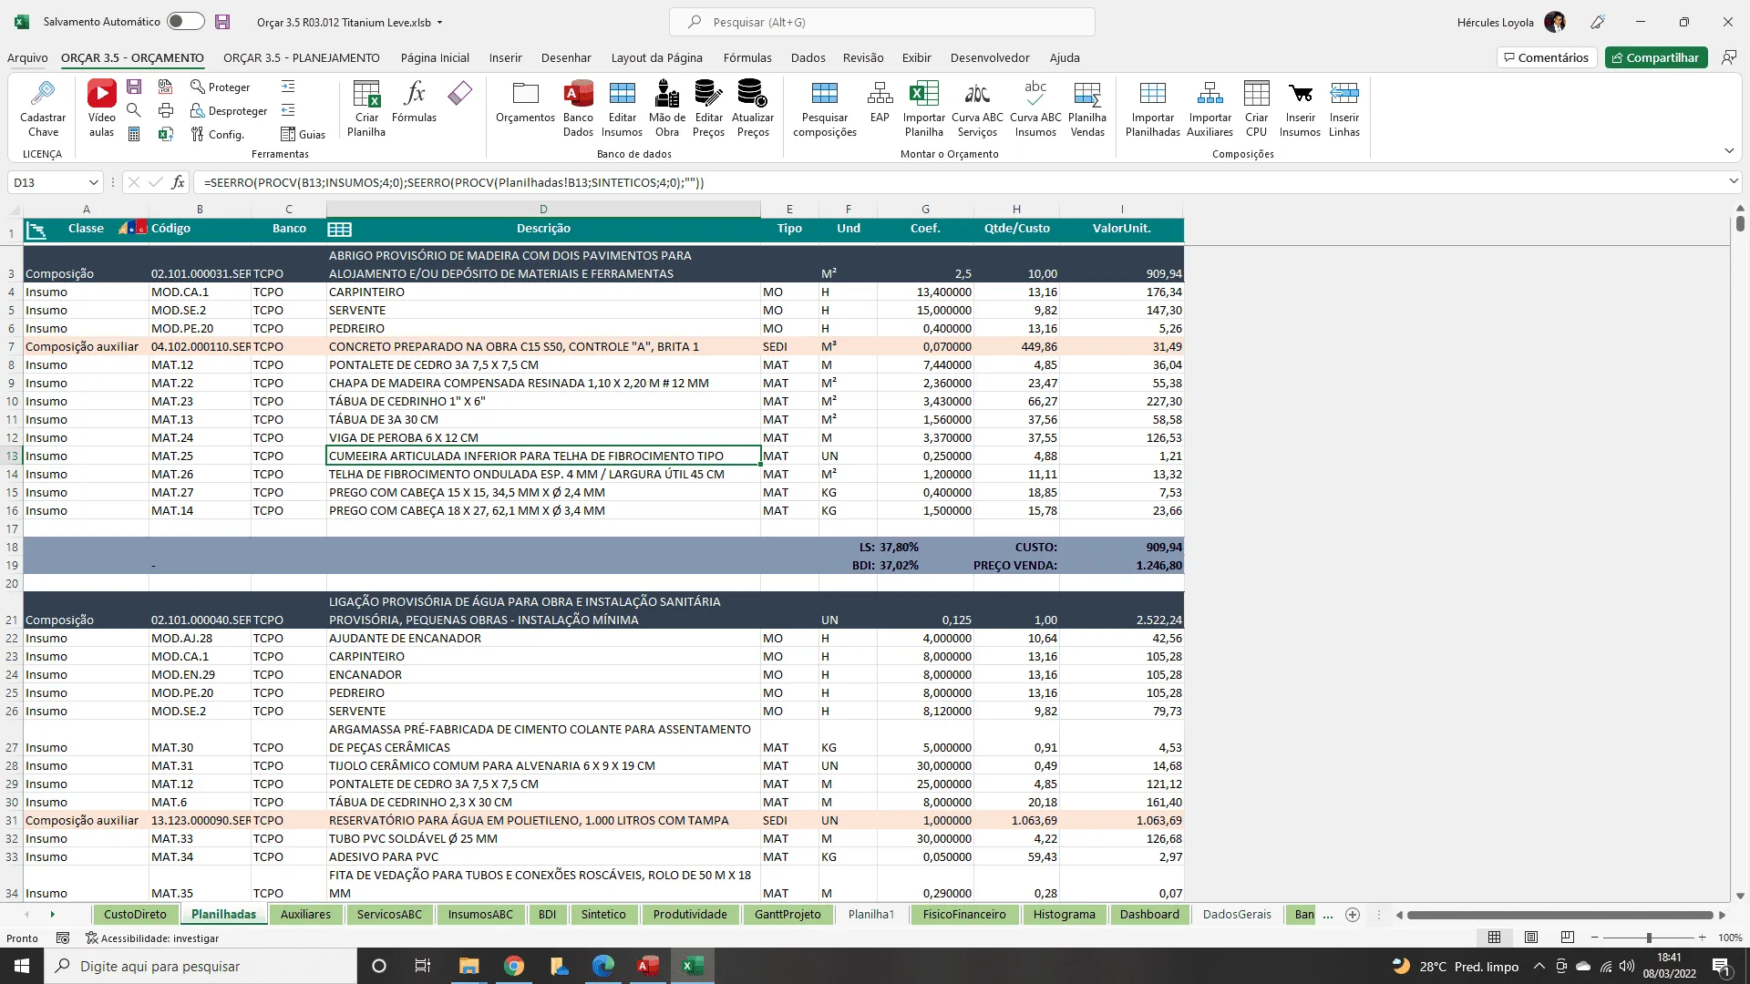The width and height of the screenshot is (1750, 984).
Task: Click vertical scrollbar down arrow
Action: tap(1740, 896)
